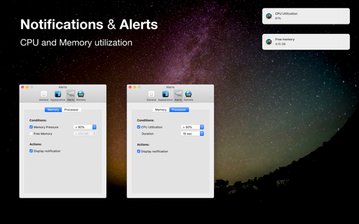Screen dimensions: 359x224
Task: Switch to Memory tab in the right window
Action: pyautogui.click(x=161, y=110)
